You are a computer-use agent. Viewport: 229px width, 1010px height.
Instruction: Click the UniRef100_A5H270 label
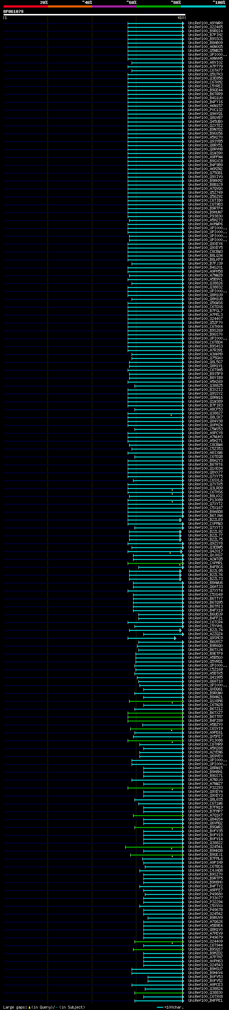click(205, 138)
